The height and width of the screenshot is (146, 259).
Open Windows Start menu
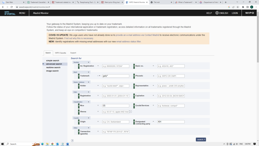[x=3, y=144]
